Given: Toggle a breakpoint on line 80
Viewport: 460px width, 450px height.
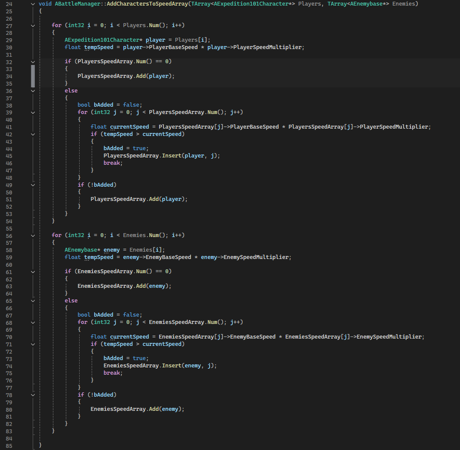Looking at the screenshot, I should 22,409.
